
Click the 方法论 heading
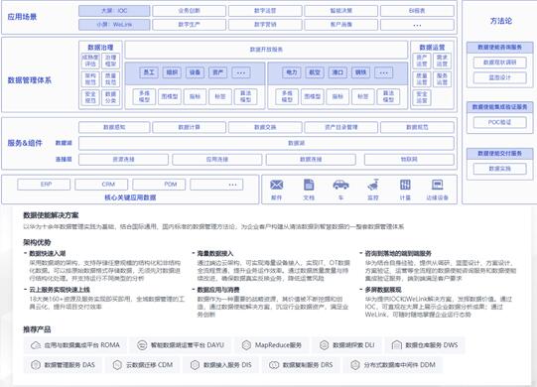[x=501, y=21]
